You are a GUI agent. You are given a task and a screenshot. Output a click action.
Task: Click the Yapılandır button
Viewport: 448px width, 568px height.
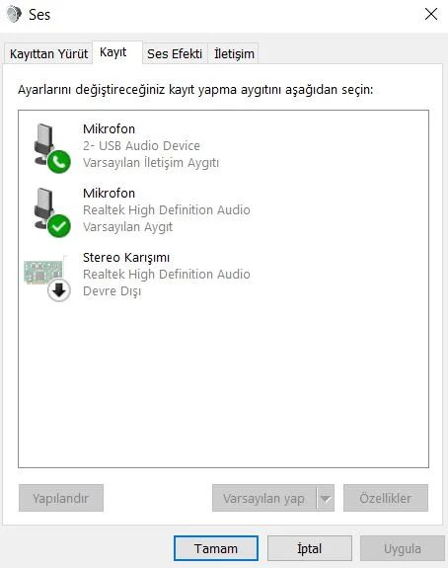coord(61,498)
